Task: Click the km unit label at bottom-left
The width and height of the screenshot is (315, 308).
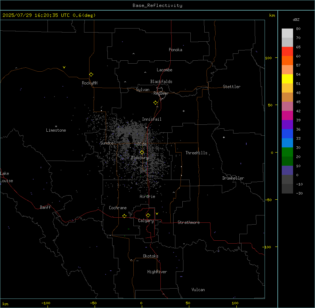Action: [5, 304]
